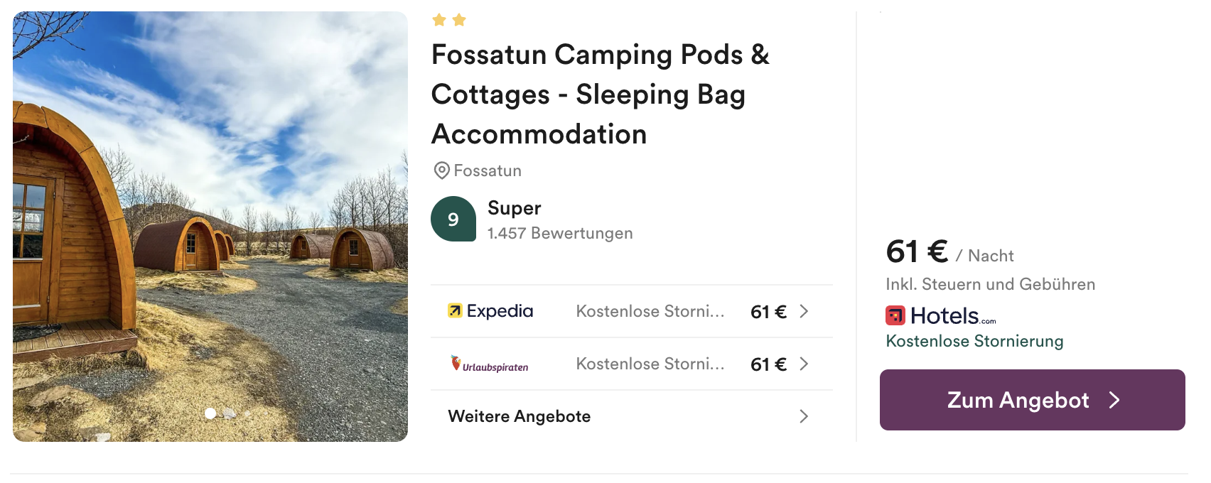Expand Weitere Angebote list

pos(632,416)
